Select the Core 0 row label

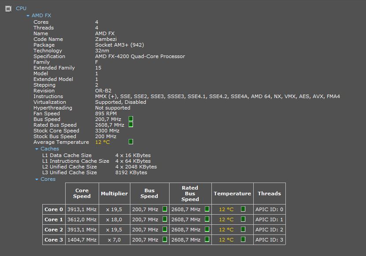(54, 209)
